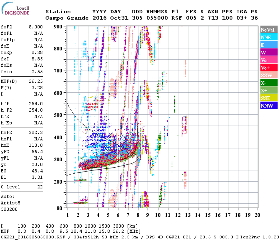Click the Lowell Digisonde logo
The width and height of the screenshot is (280, 240).
click(16, 9)
